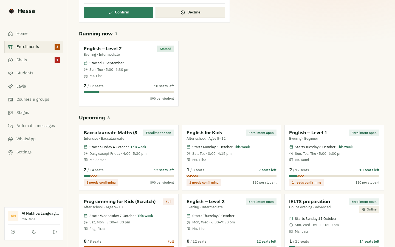Viewport: 395px width, 247px height.
Task: Open the Stages board icon
Action: [10, 113]
